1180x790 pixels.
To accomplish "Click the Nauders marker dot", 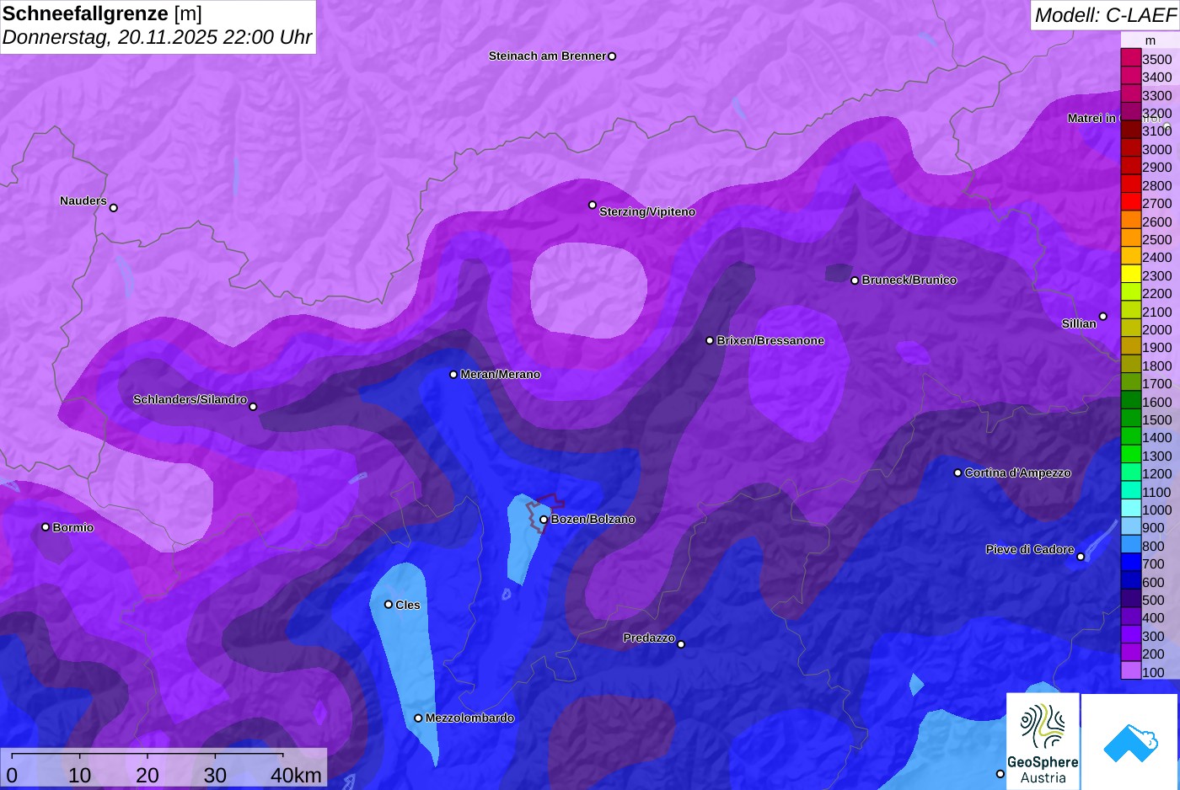I will coord(114,208).
